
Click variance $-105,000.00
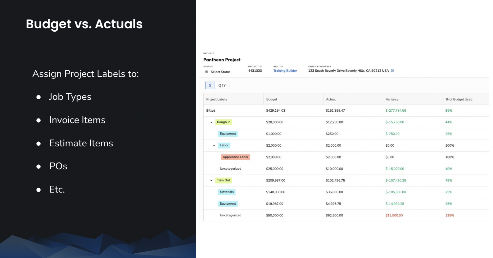[x=396, y=192]
